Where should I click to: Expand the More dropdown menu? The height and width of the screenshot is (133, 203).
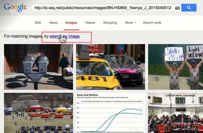130,23
